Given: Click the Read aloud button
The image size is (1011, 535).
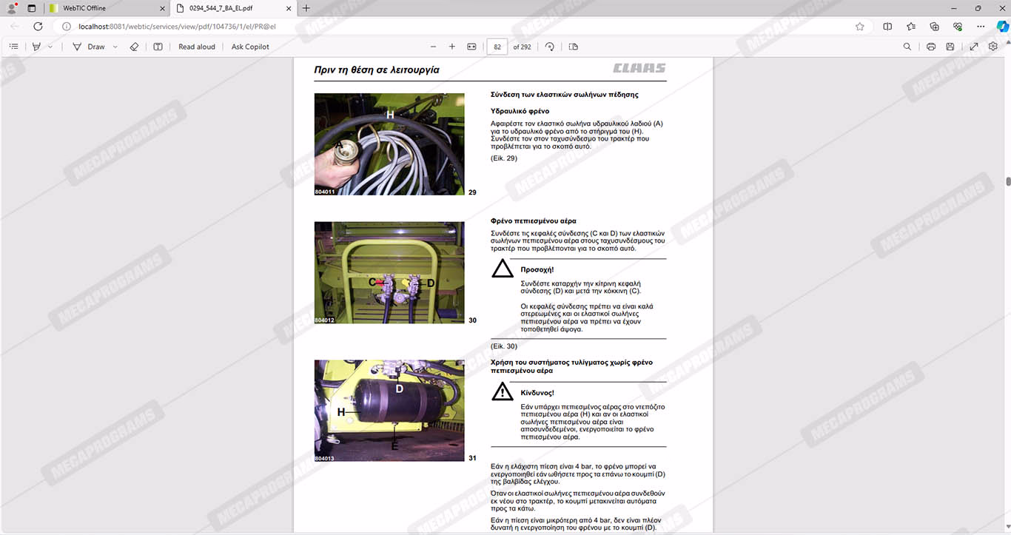Looking at the screenshot, I should tap(197, 47).
